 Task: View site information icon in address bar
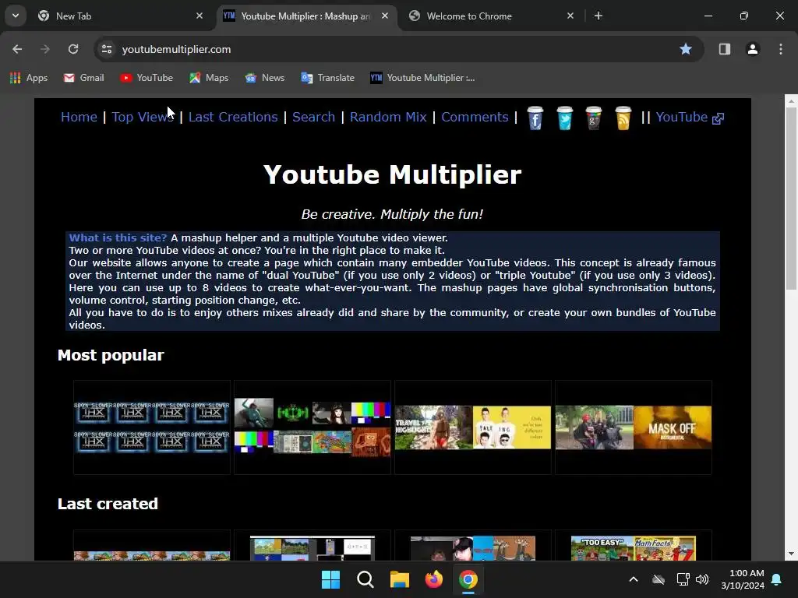click(x=106, y=49)
